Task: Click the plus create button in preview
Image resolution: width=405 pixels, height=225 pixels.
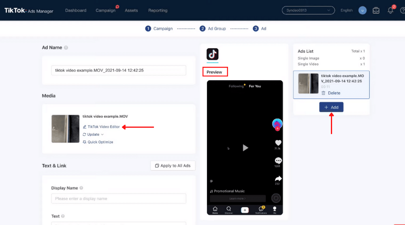Action: click(245, 210)
